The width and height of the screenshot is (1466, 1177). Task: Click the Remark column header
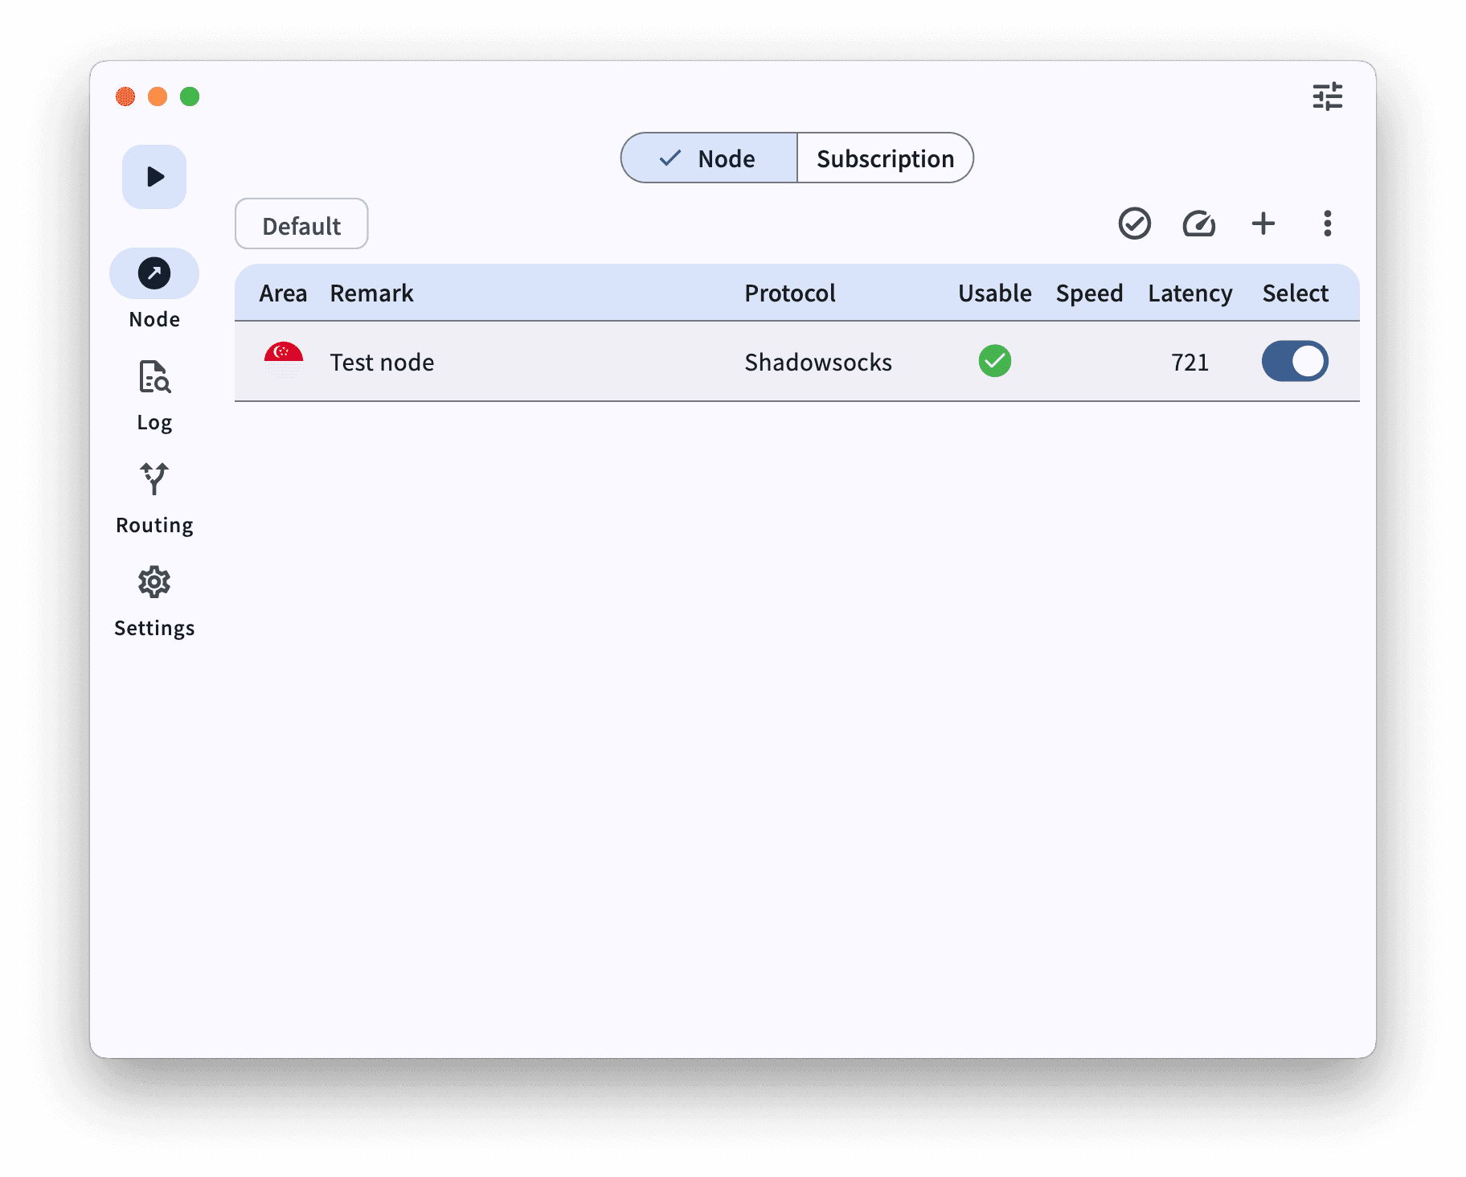(371, 293)
